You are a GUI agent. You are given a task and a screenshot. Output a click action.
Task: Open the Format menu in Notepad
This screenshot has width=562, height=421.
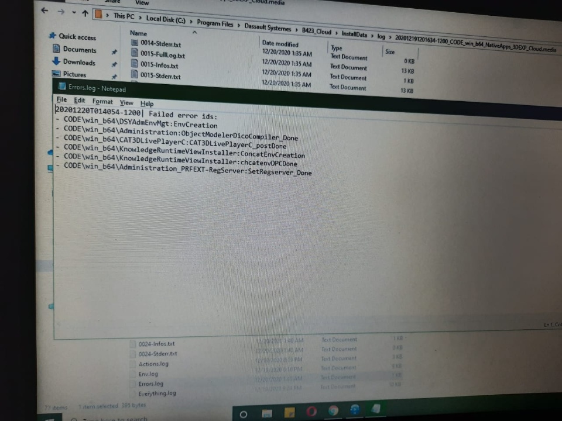pos(102,101)
